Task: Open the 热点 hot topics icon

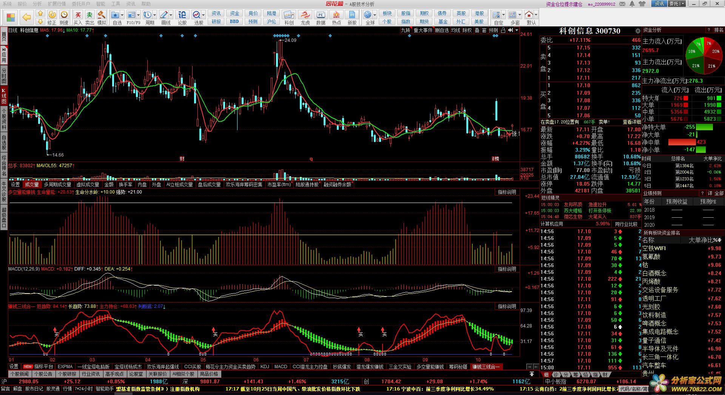Action: 336,15
